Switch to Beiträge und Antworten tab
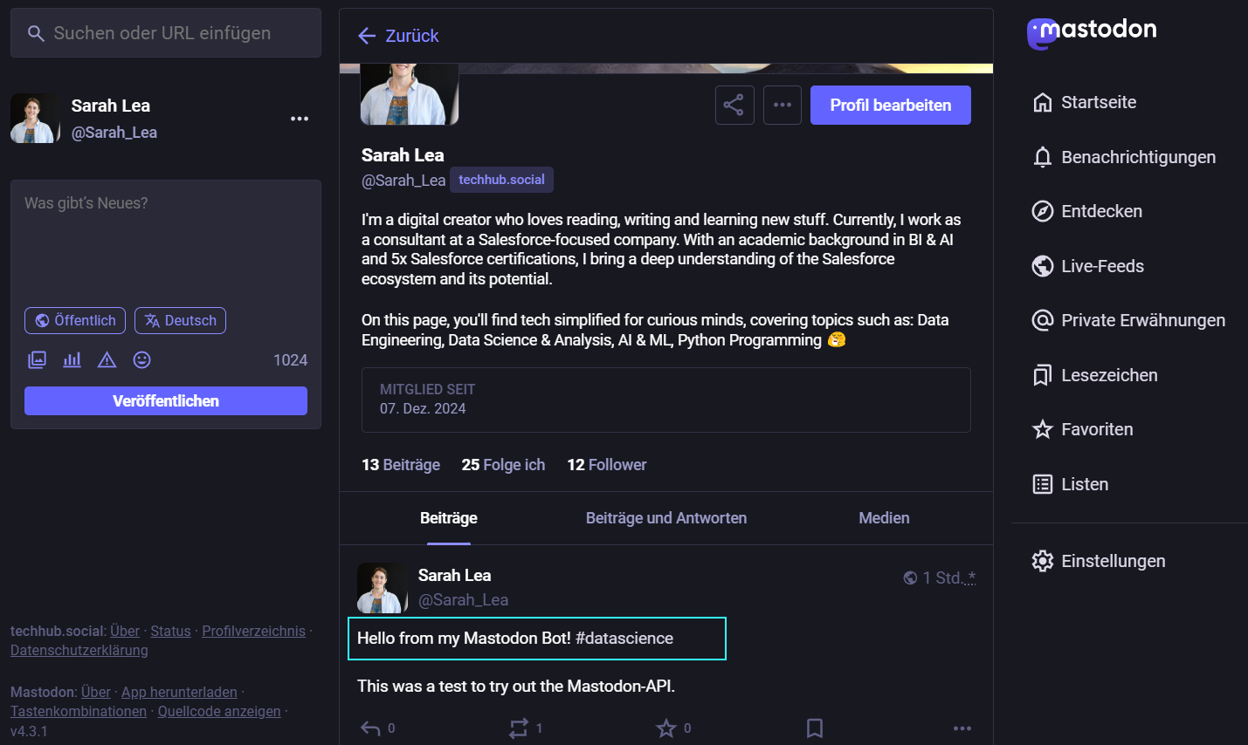Viewport: 1248px width, 745px height. click(665, 518)
